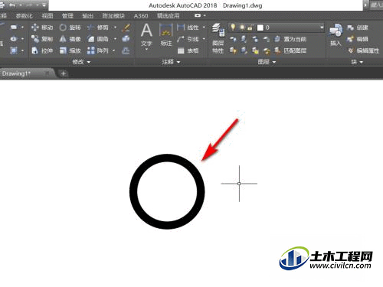The height and width of the screenshot is (287, 383).
Task: Toggle the layer freeze sun icon
Action: 242,27
